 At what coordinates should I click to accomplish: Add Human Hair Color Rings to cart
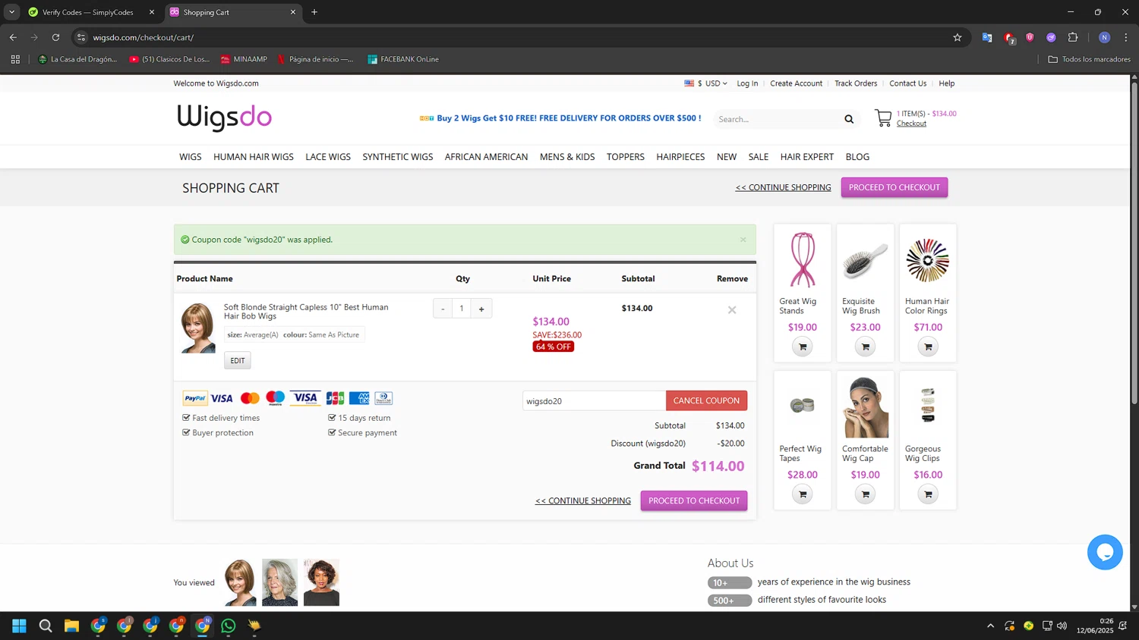point(927,347)
